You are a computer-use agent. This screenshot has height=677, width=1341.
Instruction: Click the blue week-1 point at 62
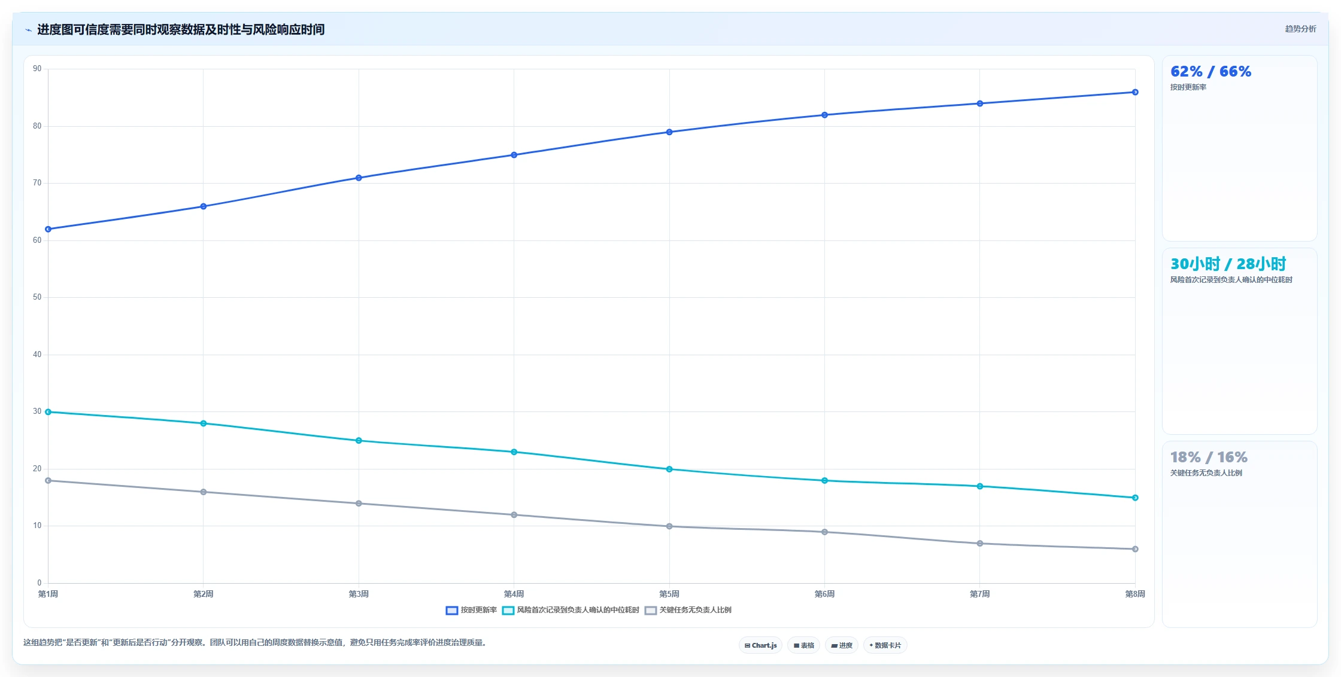(x=48, y=229)
